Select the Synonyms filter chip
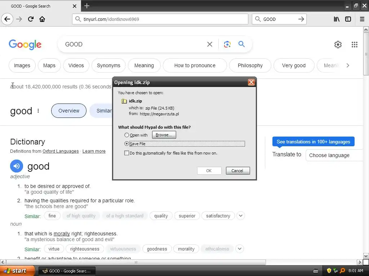Image resolution: width=369 pixels, height=276 pixels. pos(108,65)
